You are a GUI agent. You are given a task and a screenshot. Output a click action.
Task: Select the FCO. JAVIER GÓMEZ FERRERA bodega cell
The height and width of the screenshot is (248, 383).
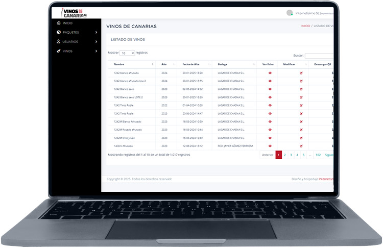tap(235, 146)
